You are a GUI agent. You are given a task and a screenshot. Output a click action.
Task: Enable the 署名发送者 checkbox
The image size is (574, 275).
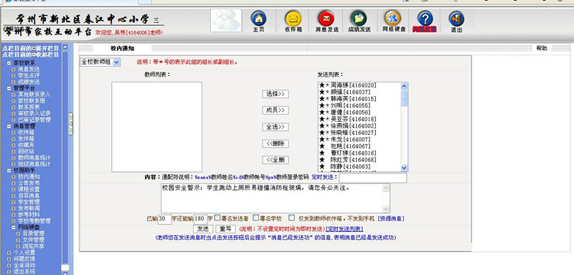pos(217,218)
